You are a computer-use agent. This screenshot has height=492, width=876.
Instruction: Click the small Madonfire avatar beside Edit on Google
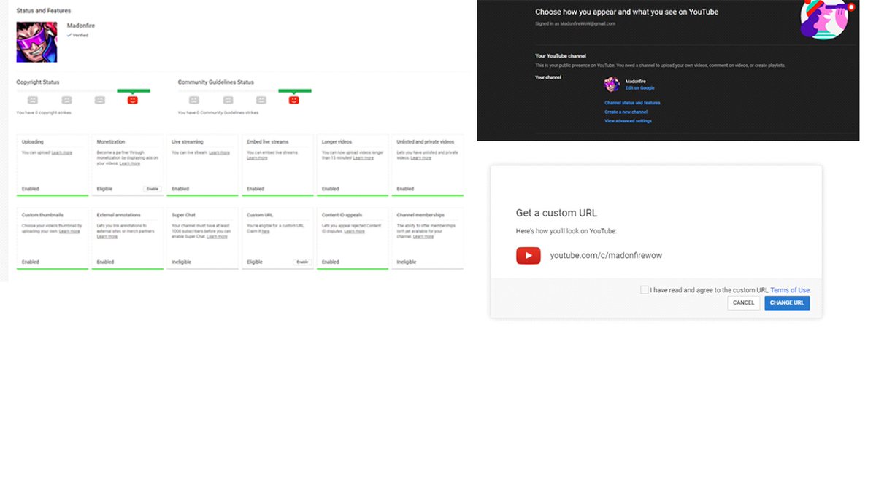point(612,85)
